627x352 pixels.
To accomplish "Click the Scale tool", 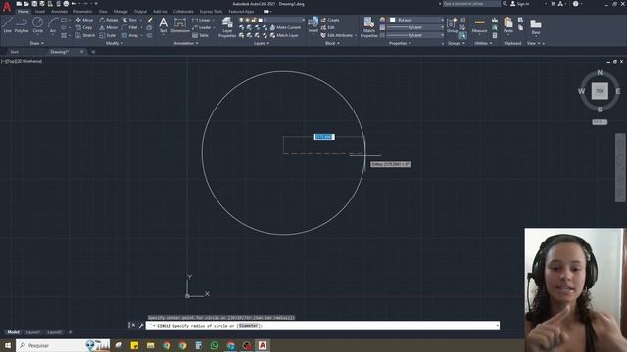I will click(x=108, y=35).
